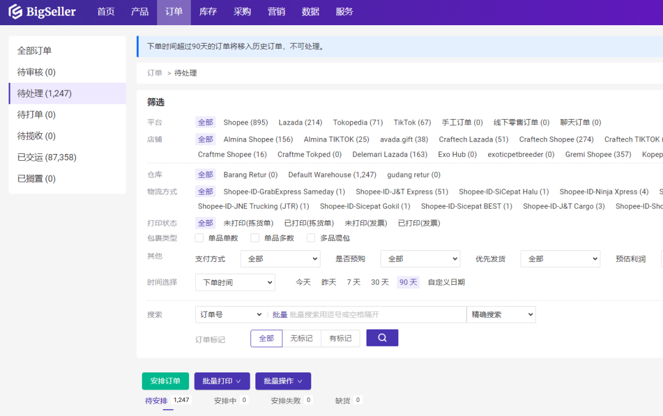The image size is (663, 416).
Task: Select the 30 天 time range
Action: coord(379,282)
